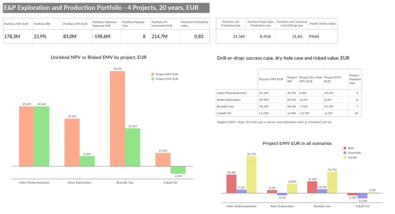Image resolution: width=395 pixels, height=214 pixels.
Task: Click the 214,7M PV investment value
Action: [159, 36]
